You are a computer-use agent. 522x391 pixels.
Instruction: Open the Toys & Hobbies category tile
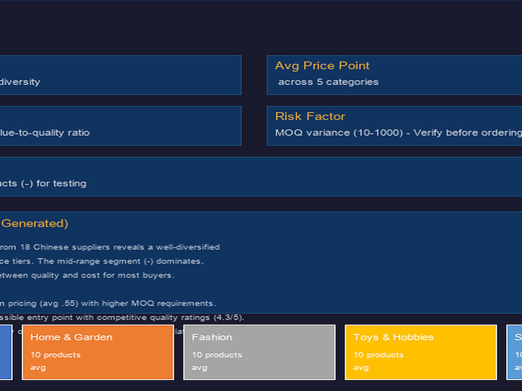[x=421, y=352]
